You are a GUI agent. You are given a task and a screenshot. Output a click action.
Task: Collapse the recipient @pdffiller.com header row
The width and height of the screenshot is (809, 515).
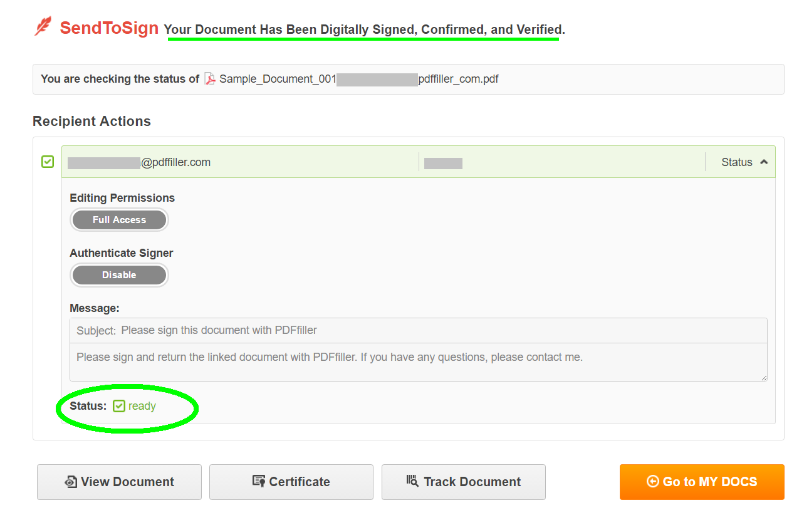(x=418, y=162)
